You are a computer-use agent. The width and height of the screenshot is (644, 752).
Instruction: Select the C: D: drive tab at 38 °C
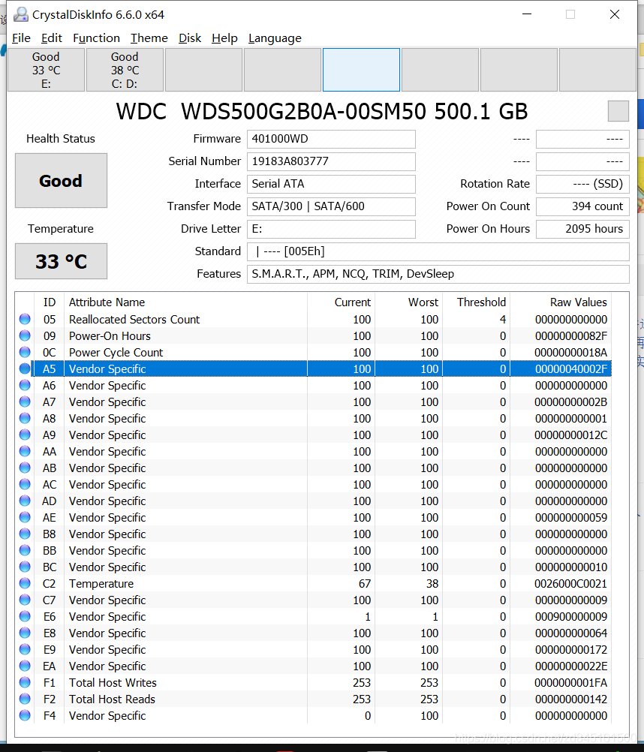[125, 70]
